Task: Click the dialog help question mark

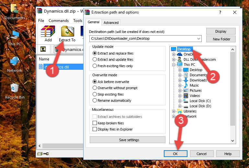Action: point(220,12)
